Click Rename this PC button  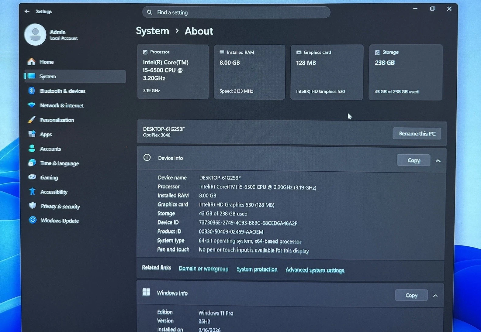coord(417,134)
